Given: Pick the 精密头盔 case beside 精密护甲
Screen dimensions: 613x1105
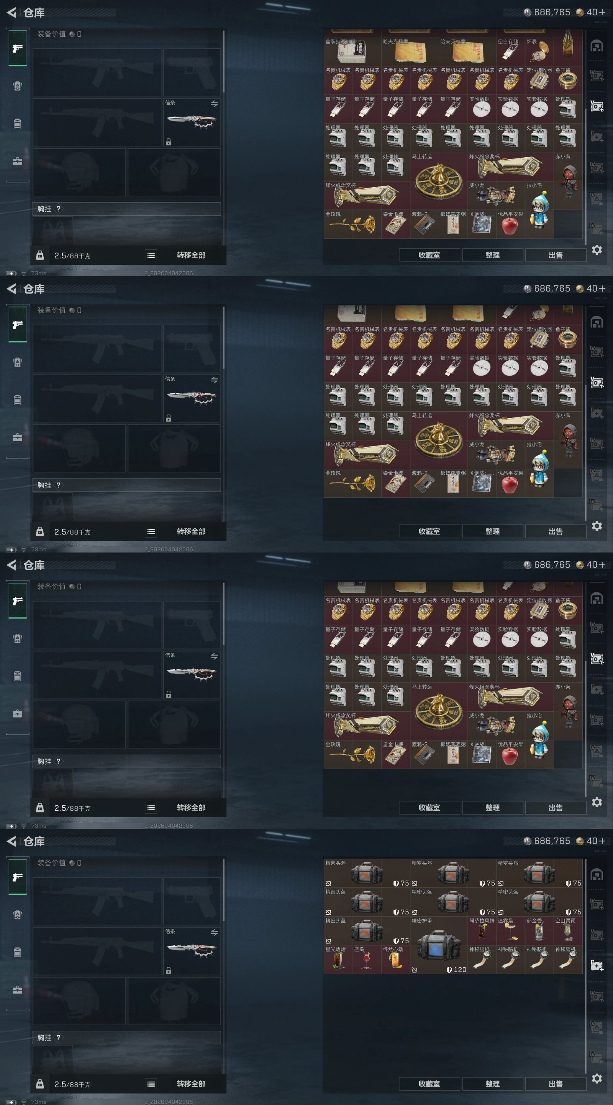Looking at the screenshot, I should 367,931.
